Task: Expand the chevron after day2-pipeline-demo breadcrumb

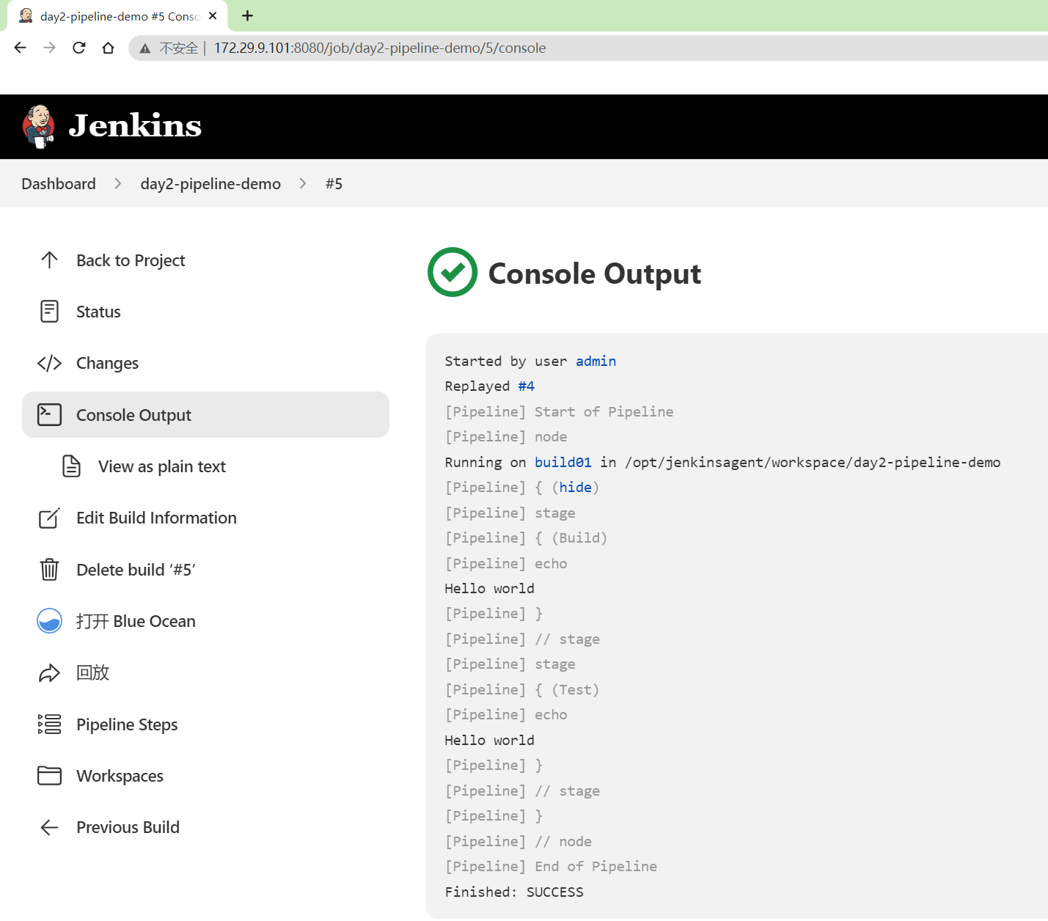Action: [x=303, y=183]
